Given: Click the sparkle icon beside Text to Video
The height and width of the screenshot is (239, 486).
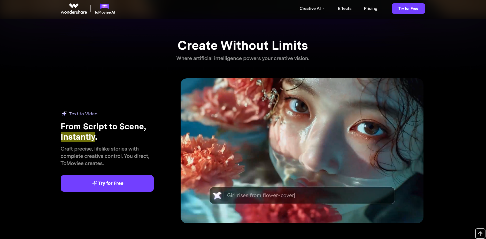Looking at the screenshot, I should (x=64, y=114).
